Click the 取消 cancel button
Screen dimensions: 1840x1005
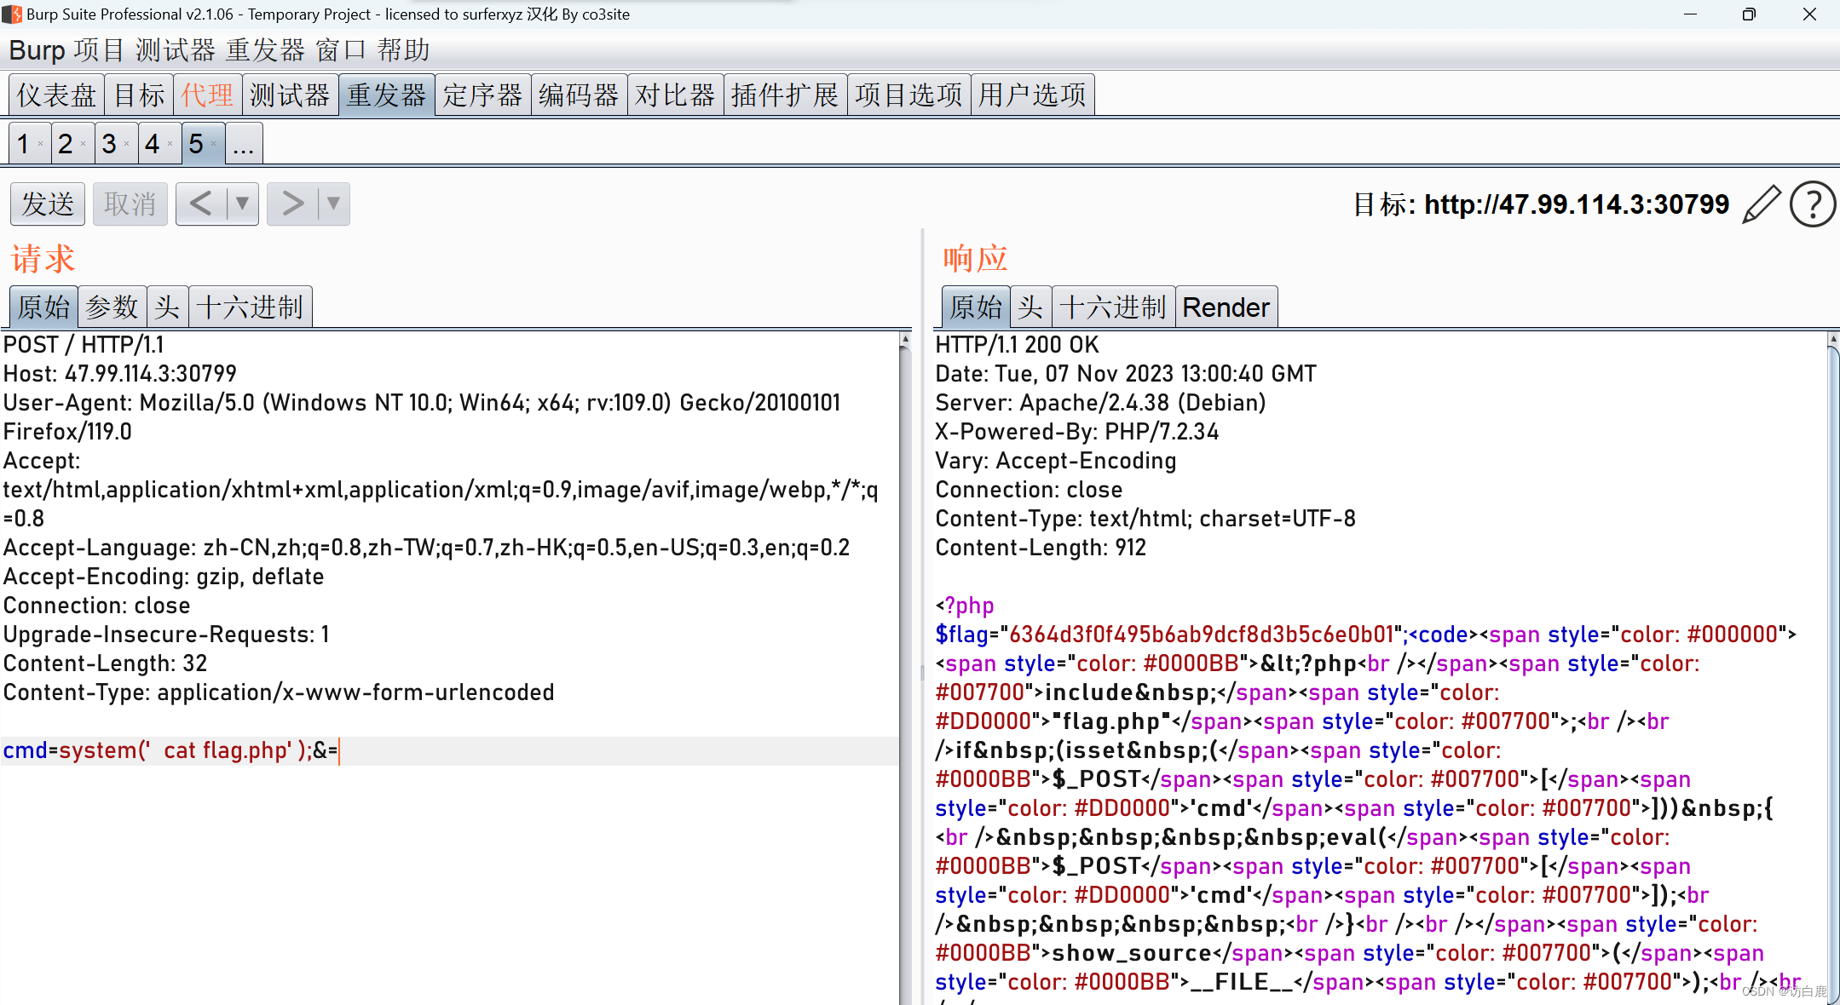click(x=130, y=204)
